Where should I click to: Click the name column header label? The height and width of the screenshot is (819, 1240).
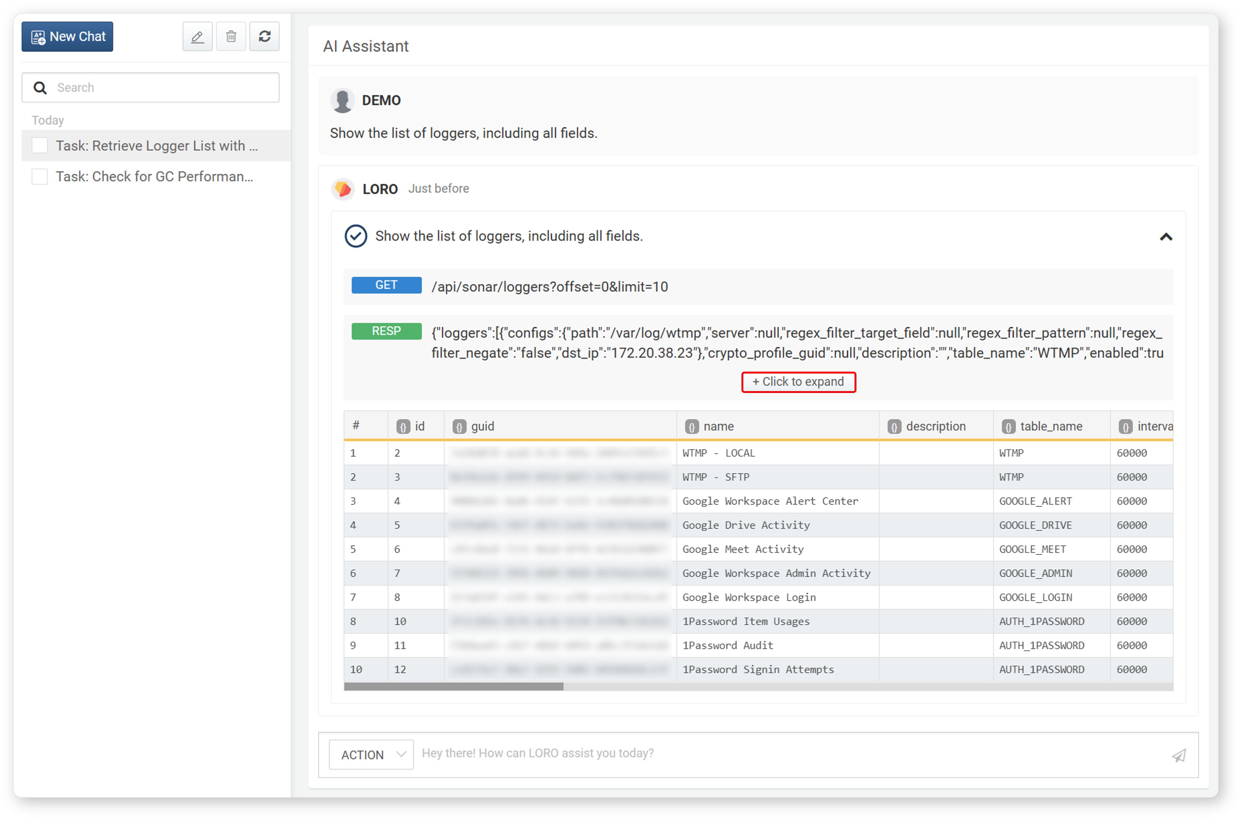pos(718,427)
